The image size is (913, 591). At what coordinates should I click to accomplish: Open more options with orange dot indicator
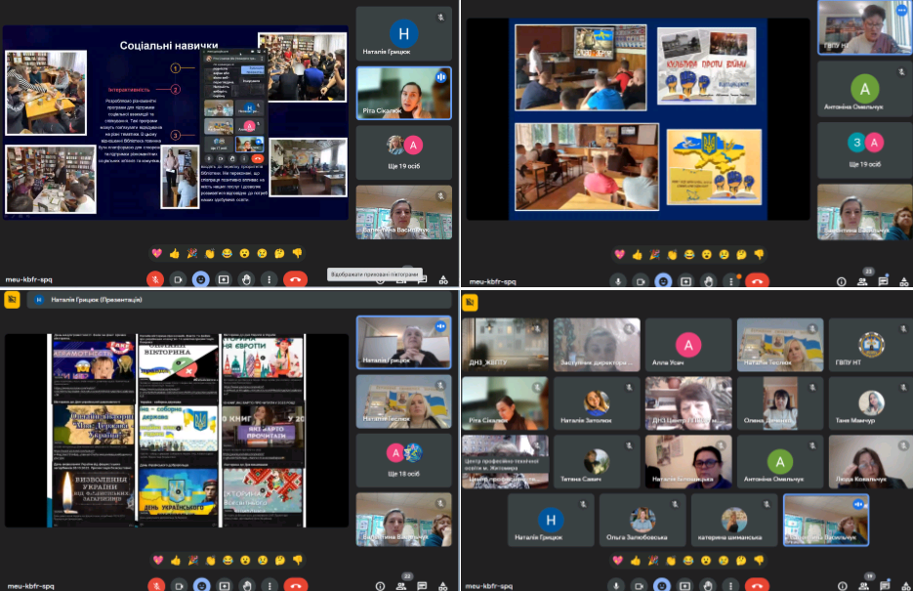click(x=731, y=280)
